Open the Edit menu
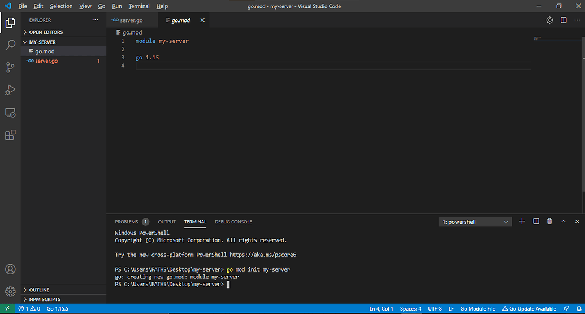Image resolution: width=585 pixels, height=314 pixels. tap(38, 6)
